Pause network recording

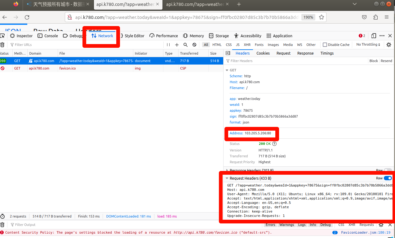tap(168, 45)
